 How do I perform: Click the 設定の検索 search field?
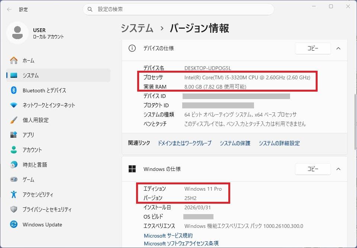click(x=178, y=9)
